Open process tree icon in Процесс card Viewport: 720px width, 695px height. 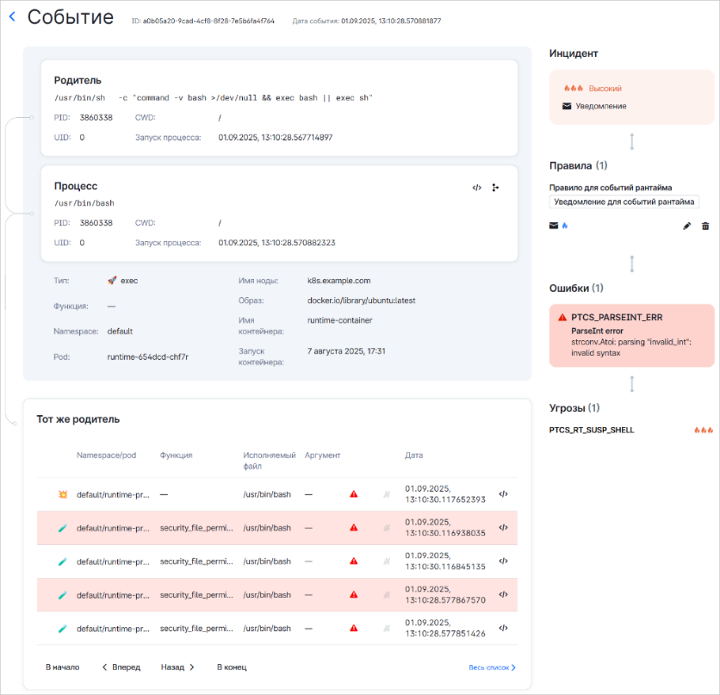[495, 187]
